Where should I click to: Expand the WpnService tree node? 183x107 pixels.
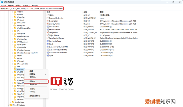13,47
